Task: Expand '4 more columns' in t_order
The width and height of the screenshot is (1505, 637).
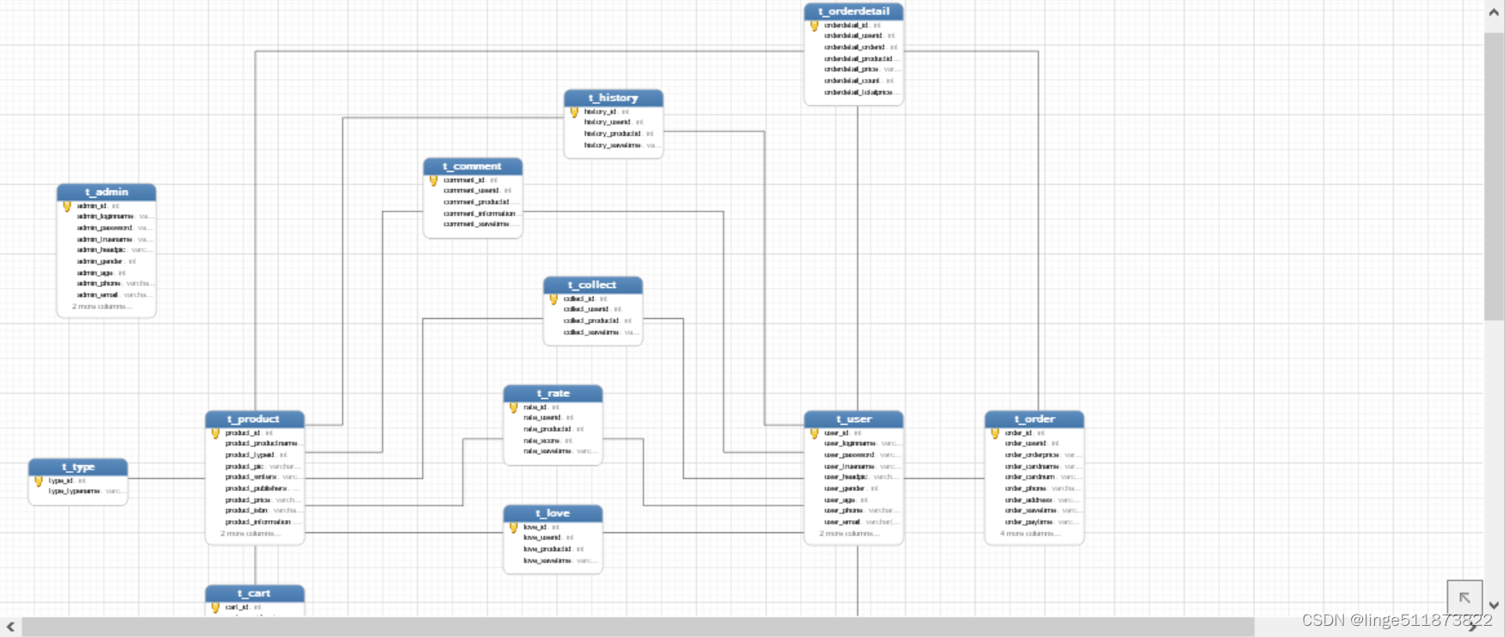Action: click(1030, 533)
